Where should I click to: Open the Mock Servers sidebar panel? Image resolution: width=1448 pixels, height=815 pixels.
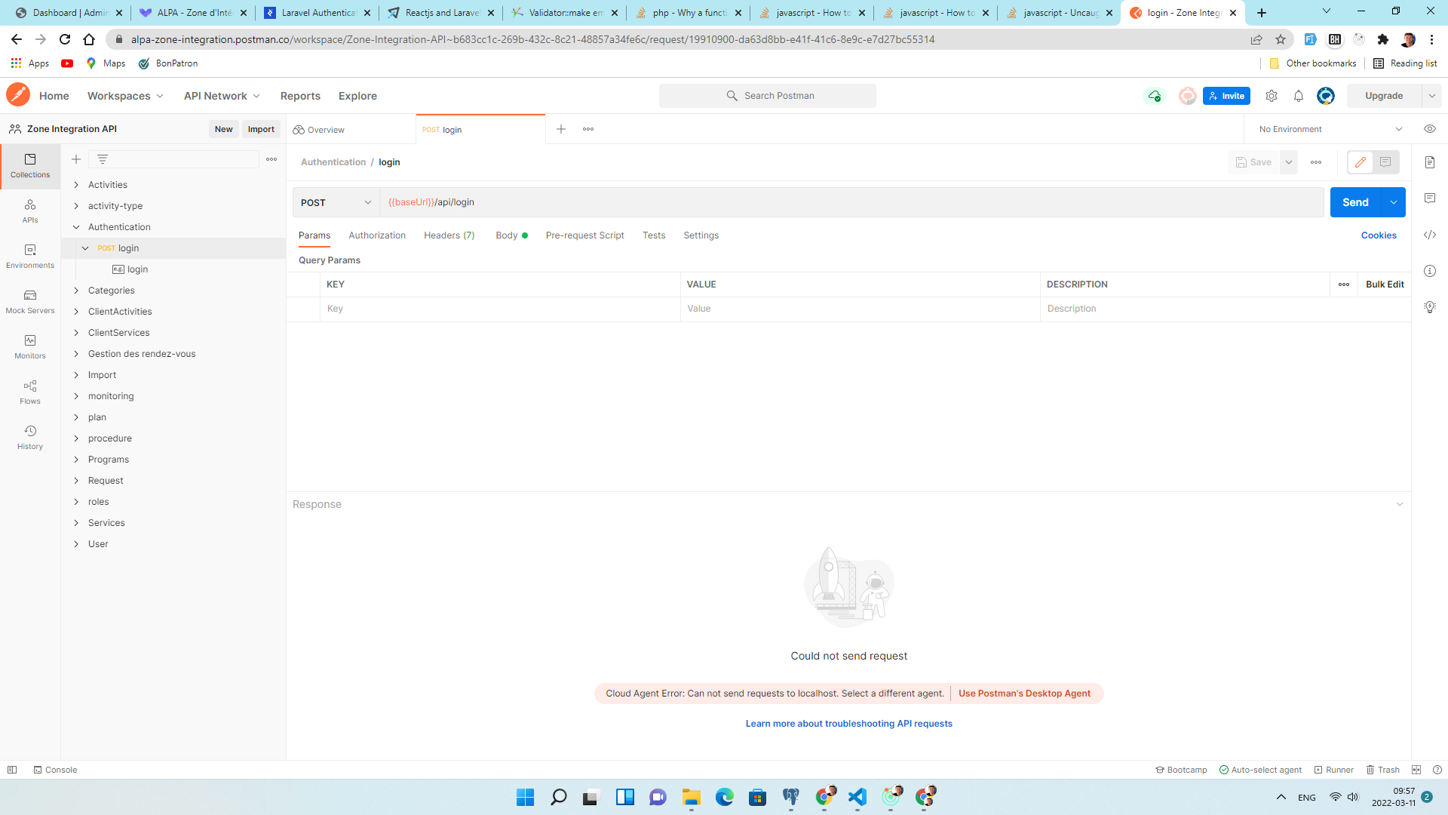coord(30,301)
